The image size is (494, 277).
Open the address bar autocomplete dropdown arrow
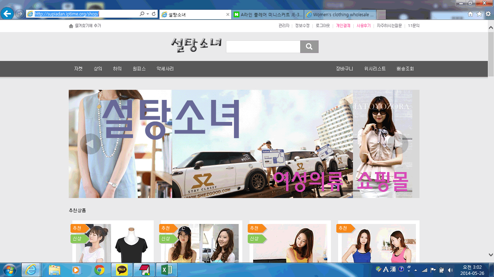coord(148,14)
